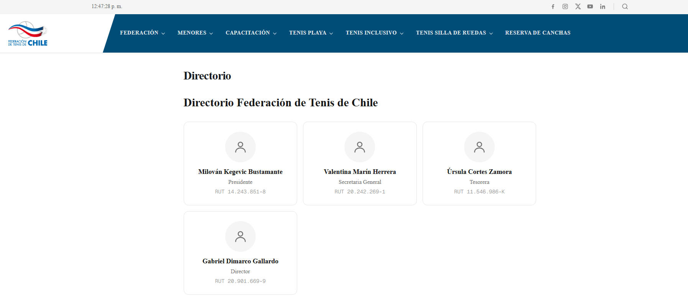Click RUT 11.546.986-K
The image size is (688, 304).
[x=479, y=192]
